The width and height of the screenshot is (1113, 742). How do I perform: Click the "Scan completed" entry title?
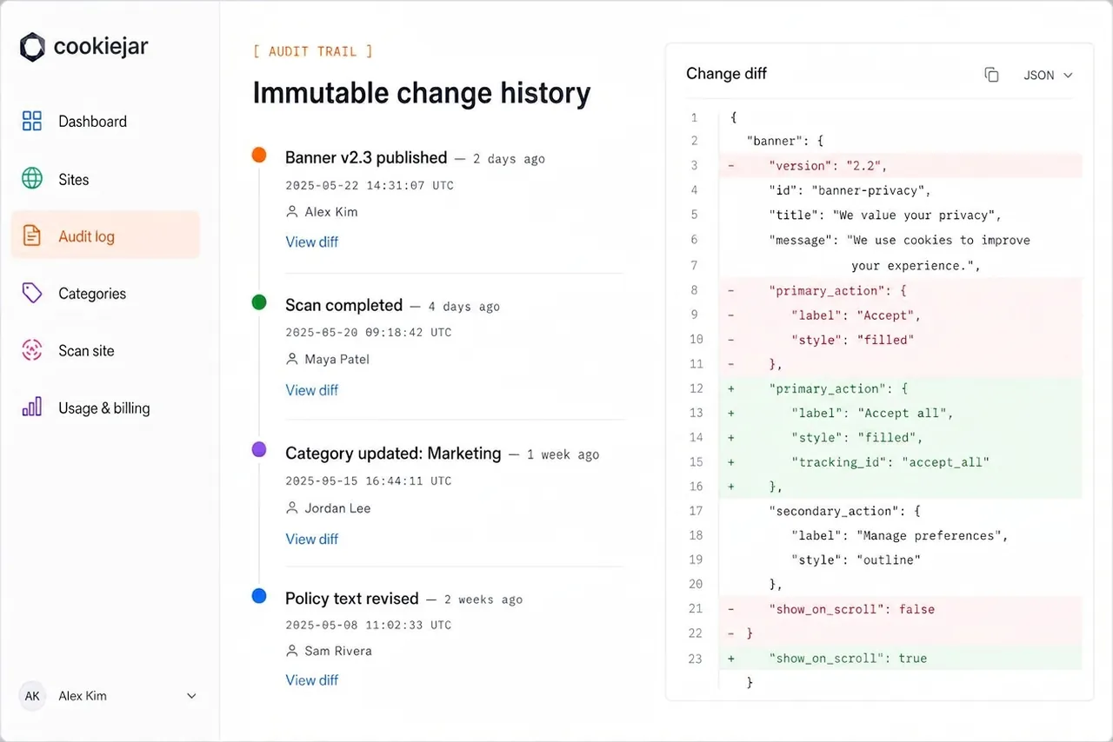coord(344,305)
